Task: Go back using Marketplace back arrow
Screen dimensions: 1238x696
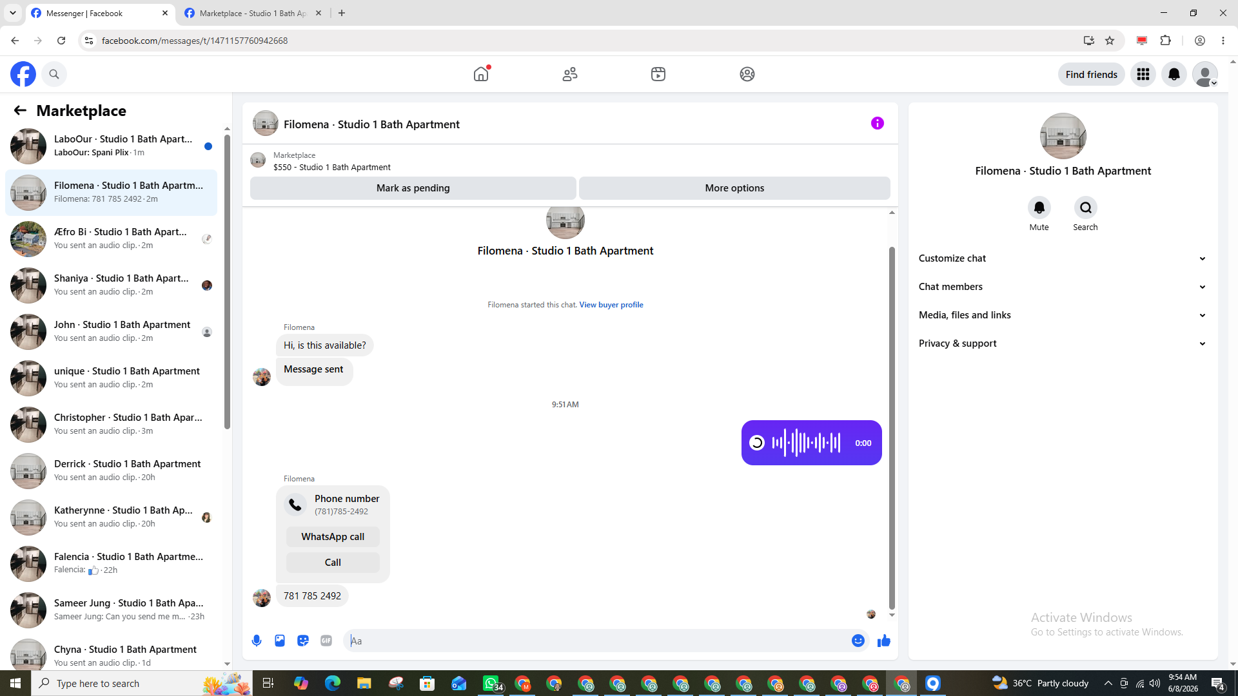Action: 20,110
